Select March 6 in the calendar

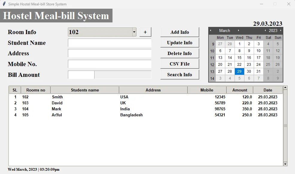(x=220, y=51)
